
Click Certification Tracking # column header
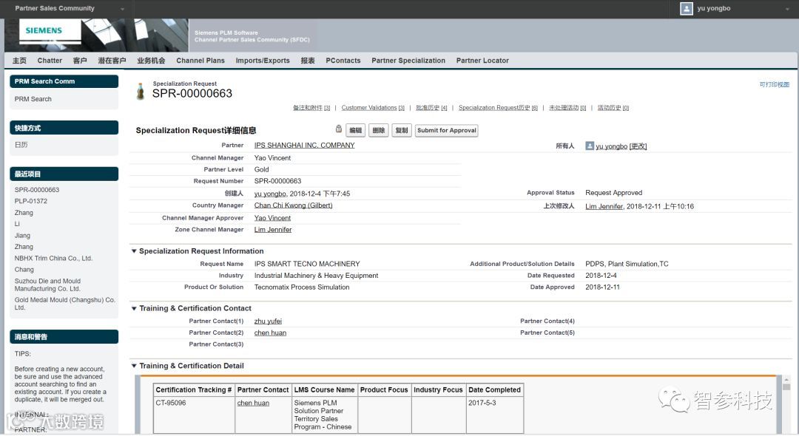pos(193,390)
